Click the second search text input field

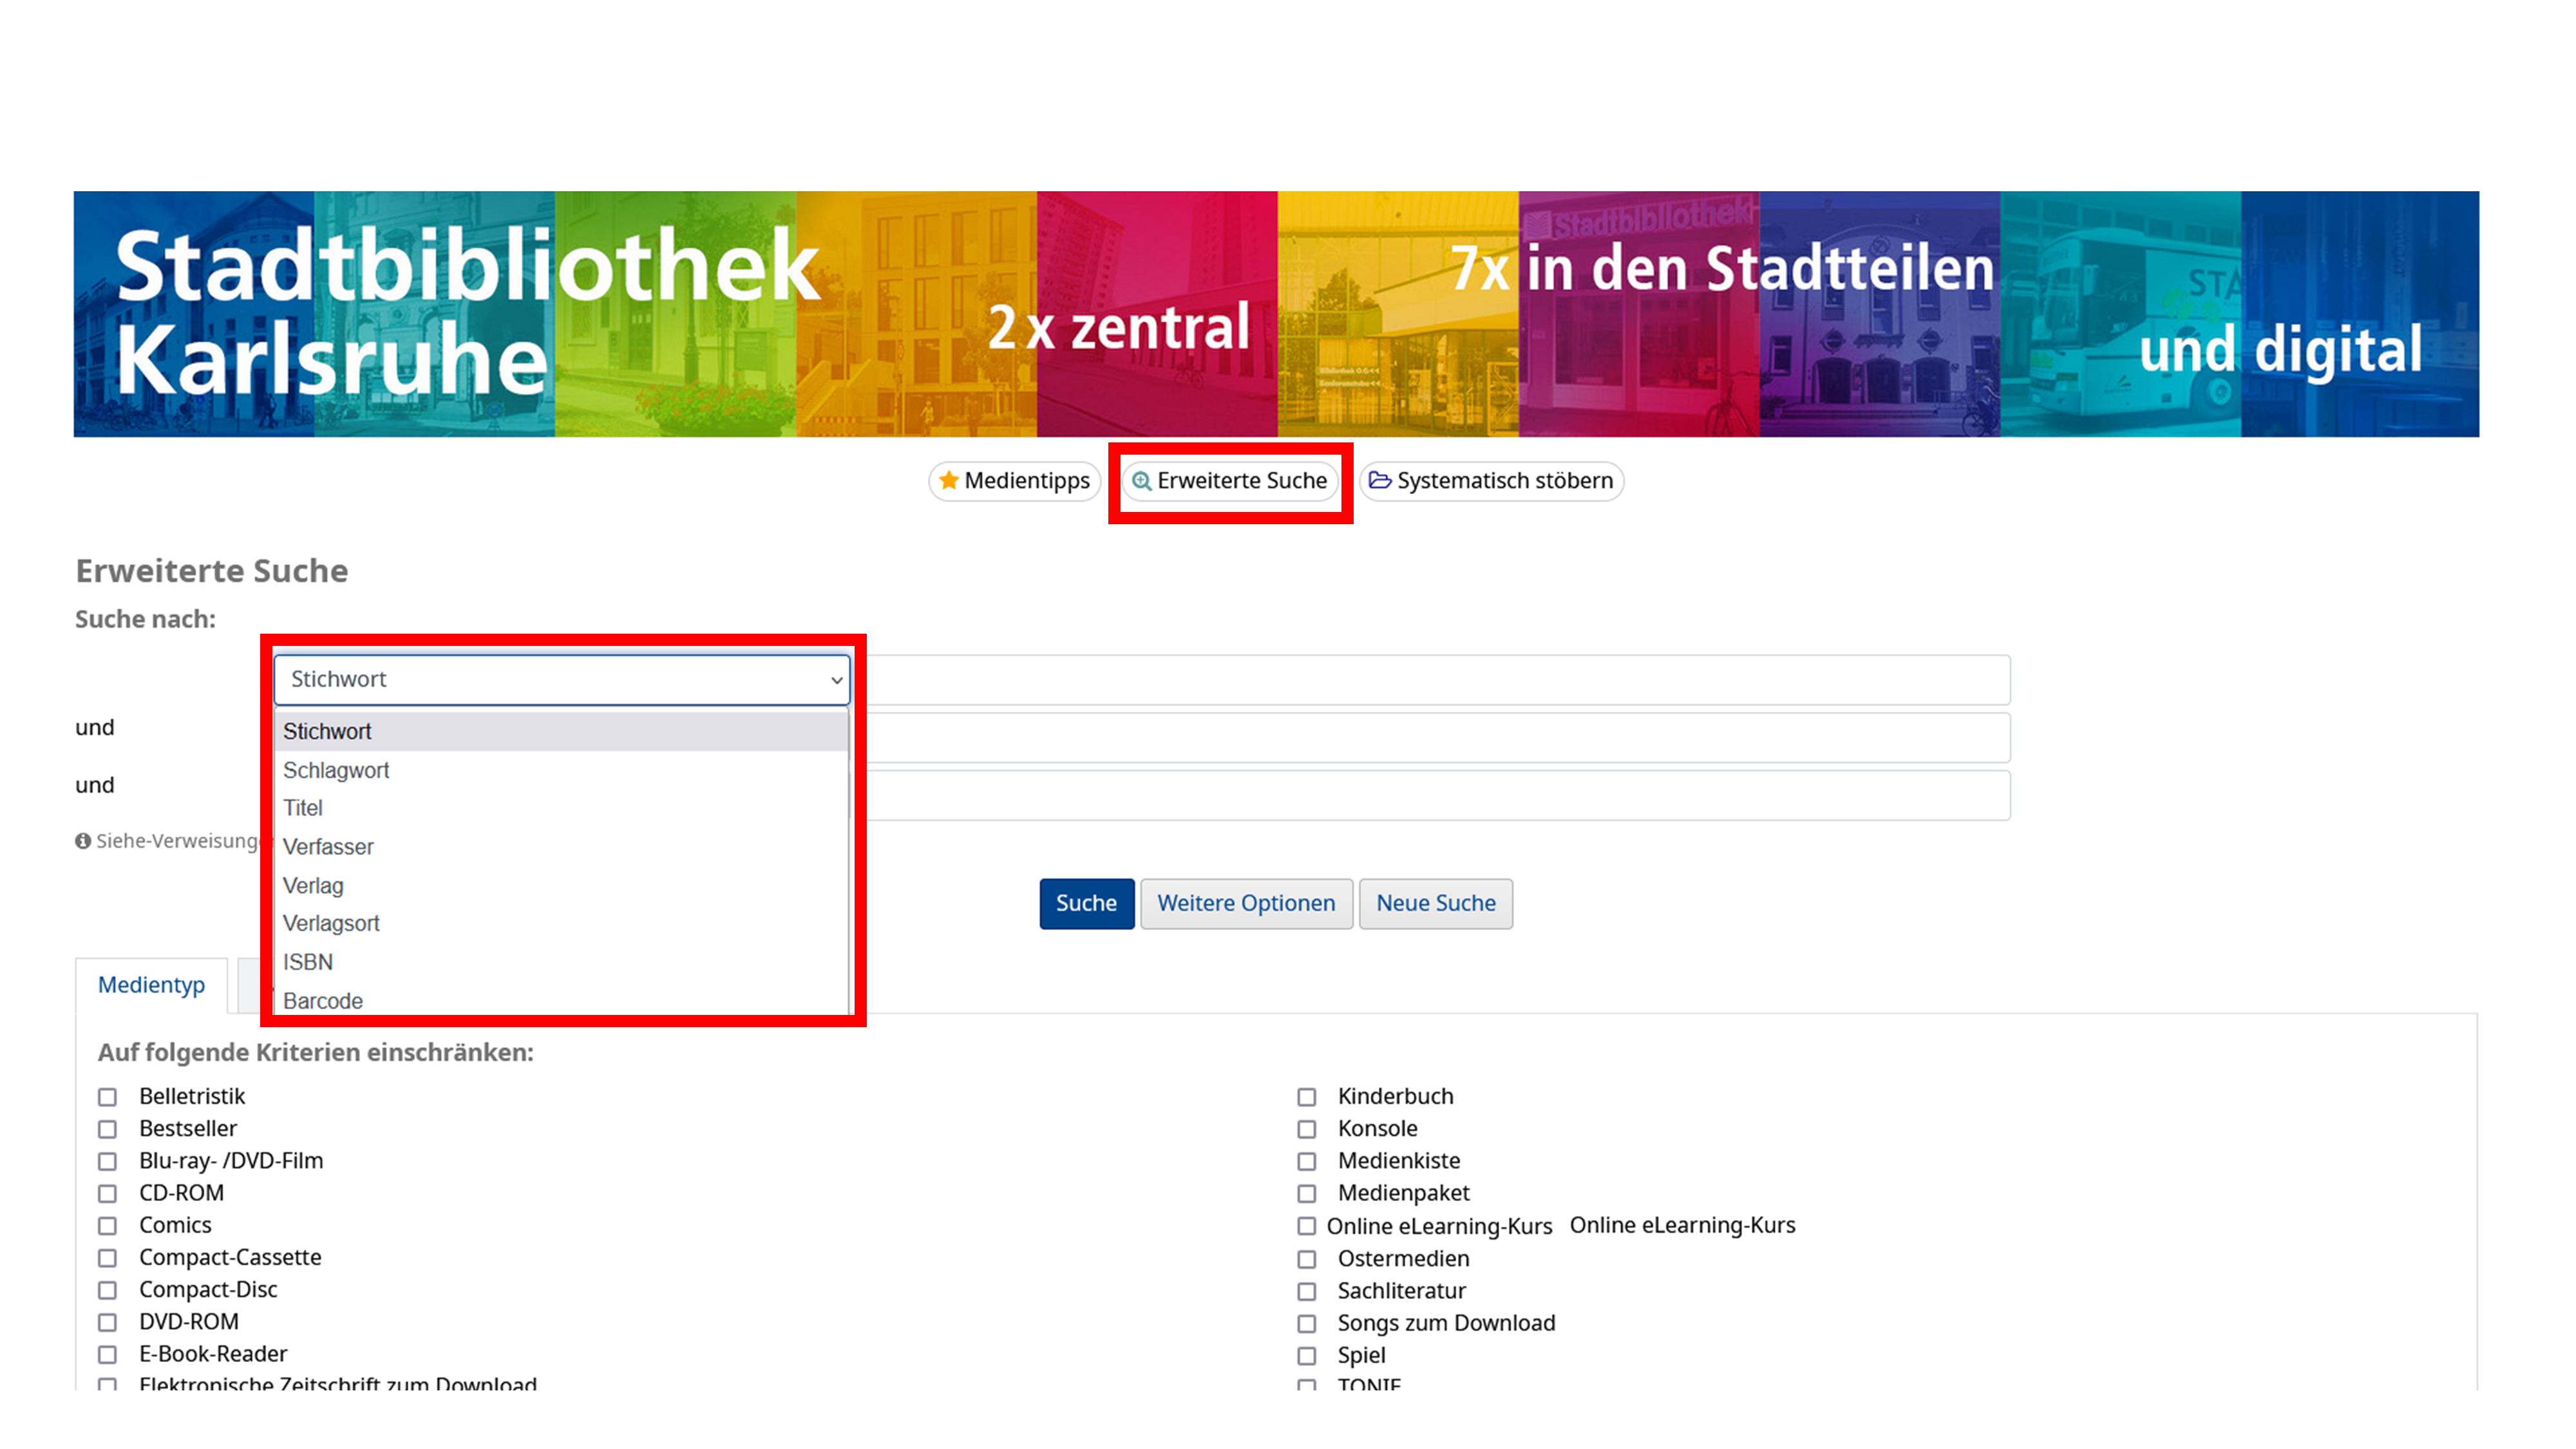click(x=1438, y=738)
